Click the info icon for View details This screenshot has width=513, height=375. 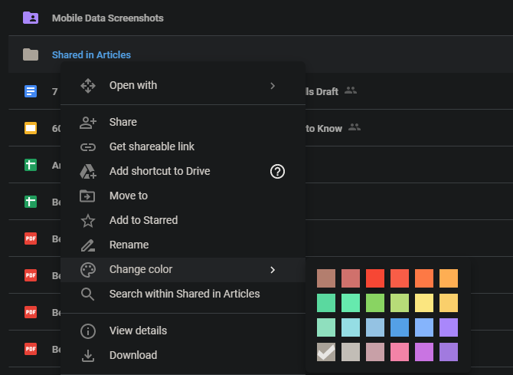tap(88, 331)
